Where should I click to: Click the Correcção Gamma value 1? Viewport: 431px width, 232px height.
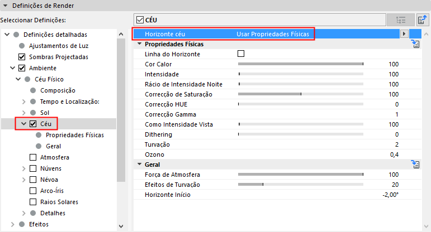[x=397, y=114]
